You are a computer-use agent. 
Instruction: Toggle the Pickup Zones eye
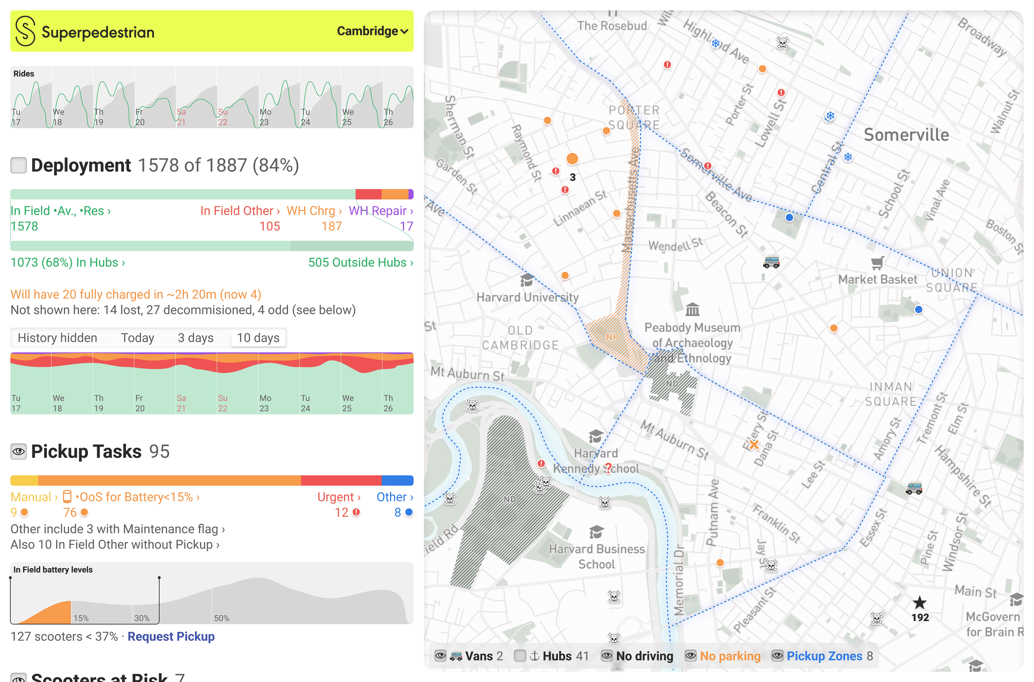[777, 656]
